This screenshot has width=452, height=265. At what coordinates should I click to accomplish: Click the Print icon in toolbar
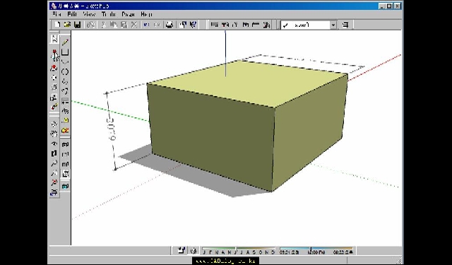(x=169, y=25)
